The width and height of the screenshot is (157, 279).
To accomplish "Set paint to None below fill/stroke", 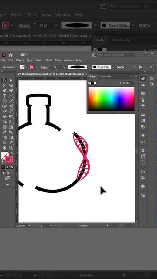I will click(12, 167).
